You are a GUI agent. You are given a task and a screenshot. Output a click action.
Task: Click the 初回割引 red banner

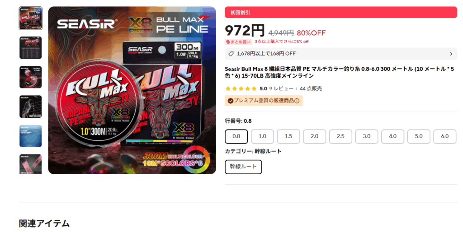[341, 13]
